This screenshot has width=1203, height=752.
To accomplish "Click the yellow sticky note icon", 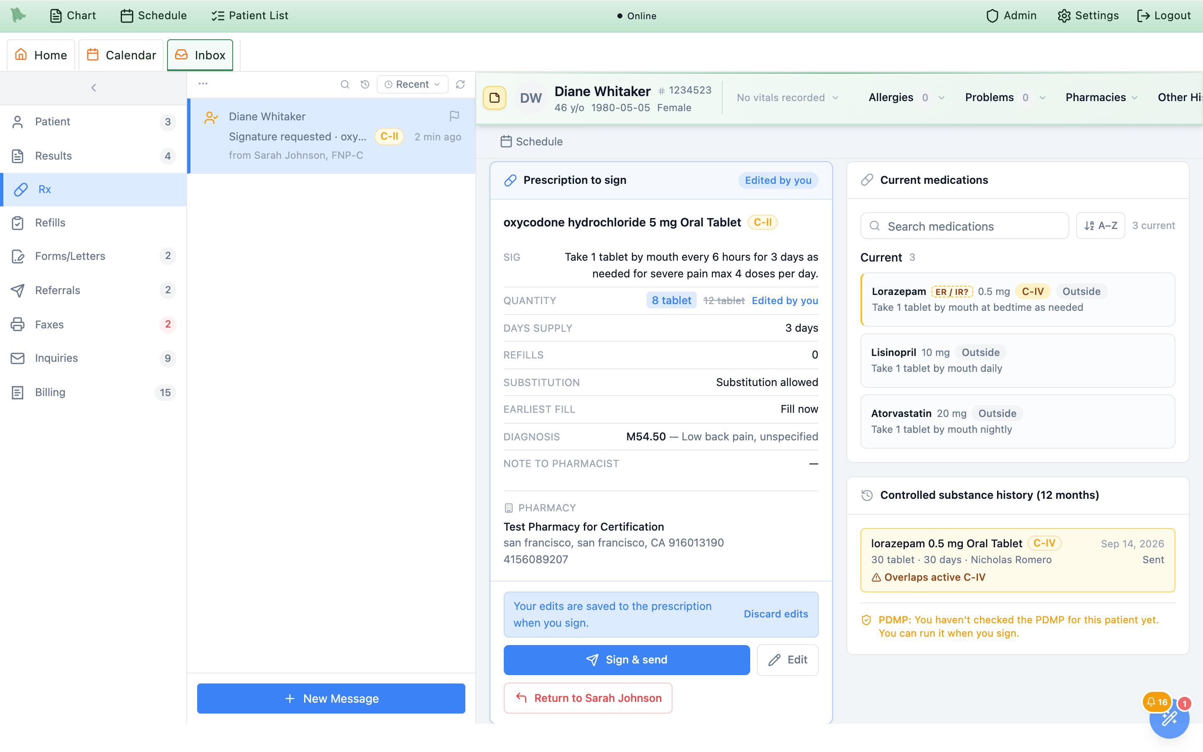I will [494, 98].
